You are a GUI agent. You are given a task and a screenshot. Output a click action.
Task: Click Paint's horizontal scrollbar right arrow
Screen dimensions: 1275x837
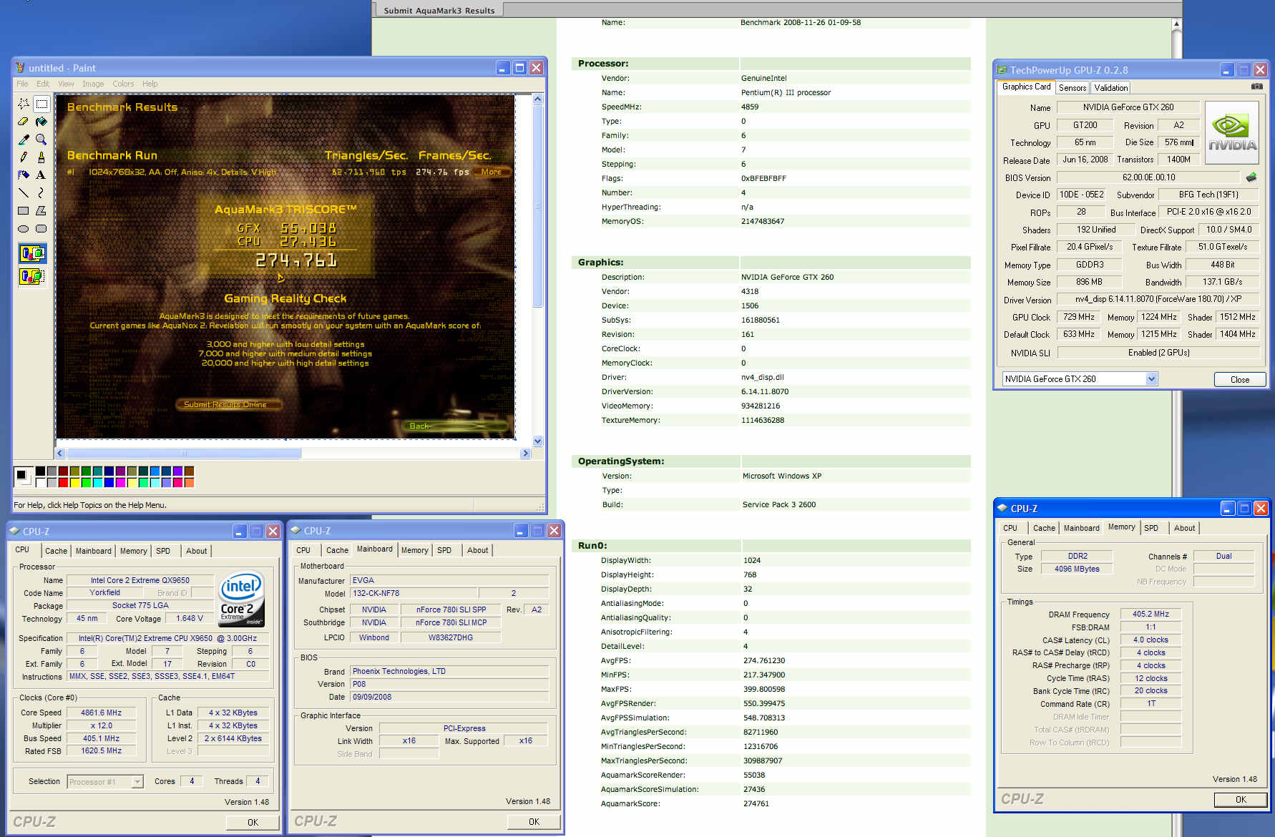tap(525, 454)
